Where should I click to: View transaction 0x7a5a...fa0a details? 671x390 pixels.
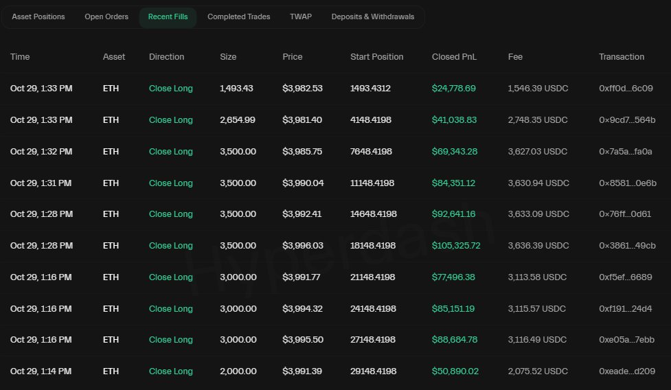coord(626,152)
